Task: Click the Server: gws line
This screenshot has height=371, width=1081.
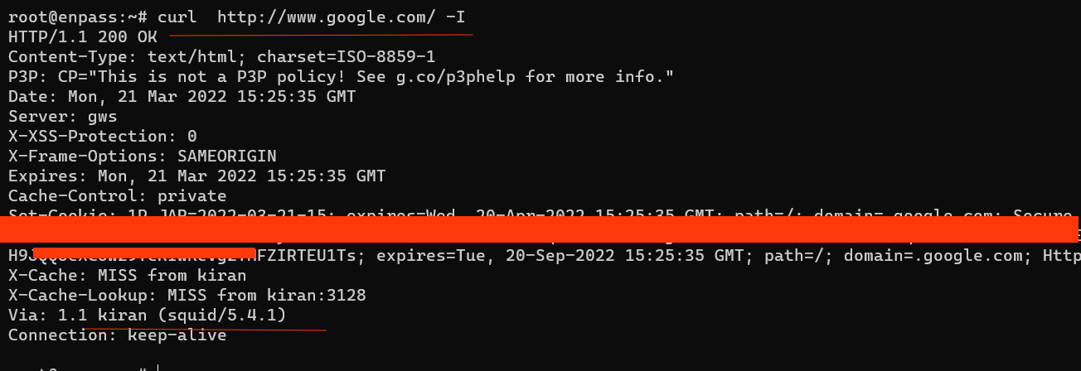Action: 63,116
